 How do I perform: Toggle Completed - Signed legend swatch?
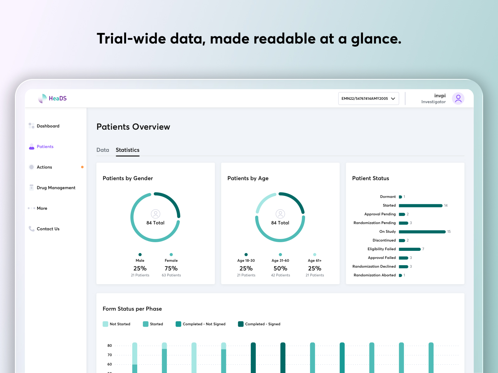[x=241, y=324]
